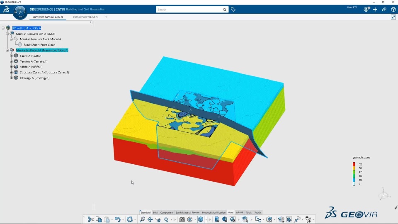Click the framed 3D view panel icon
This screenshot has height=224, width=398.
tap(289, 219)
